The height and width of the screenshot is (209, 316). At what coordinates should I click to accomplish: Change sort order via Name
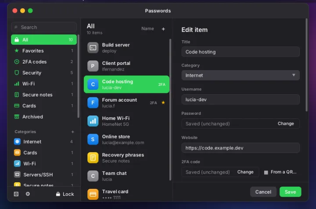coord(147,28)
